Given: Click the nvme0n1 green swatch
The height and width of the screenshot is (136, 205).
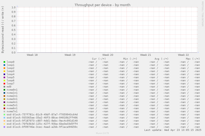Looking at the screenshot, I should pos(4,90).
